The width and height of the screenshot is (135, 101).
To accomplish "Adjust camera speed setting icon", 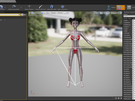I will click(x=120, y=13).
